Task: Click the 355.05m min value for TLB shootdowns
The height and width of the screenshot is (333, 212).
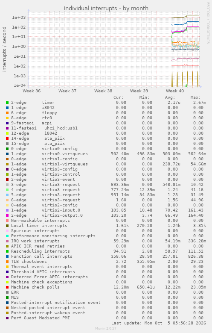Action: (x=145, y=262)
